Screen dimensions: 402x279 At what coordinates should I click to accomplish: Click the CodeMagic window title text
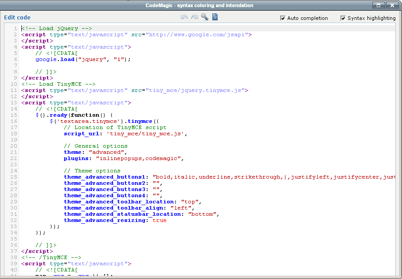(199, 5)
